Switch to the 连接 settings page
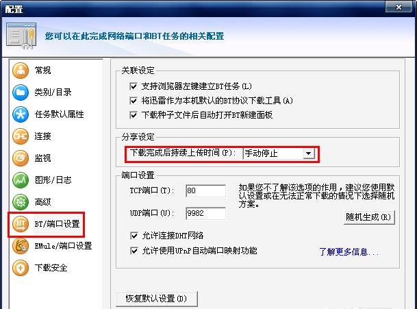Image resolution: width=417 pixels, height=309 pixels. click(42, 136)
